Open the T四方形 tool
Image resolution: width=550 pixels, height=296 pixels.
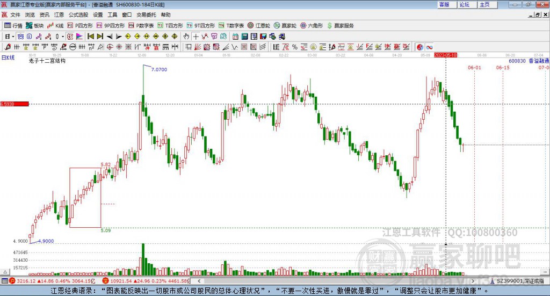[x=170, y=26]
